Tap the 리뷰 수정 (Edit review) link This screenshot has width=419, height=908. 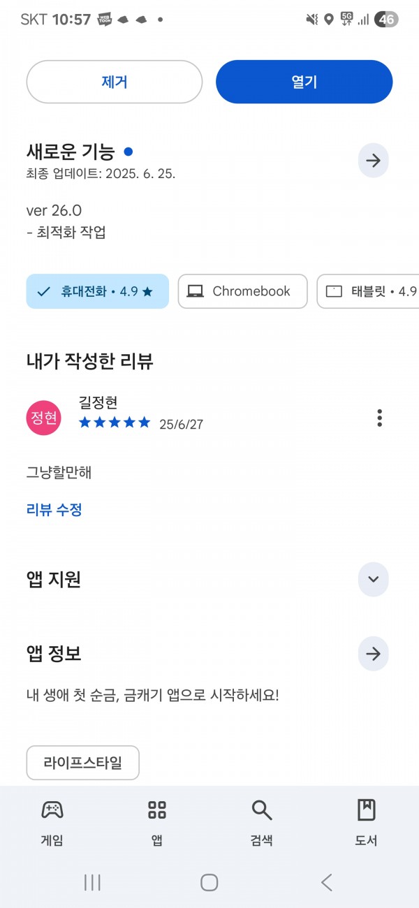[x=54, y=510]
